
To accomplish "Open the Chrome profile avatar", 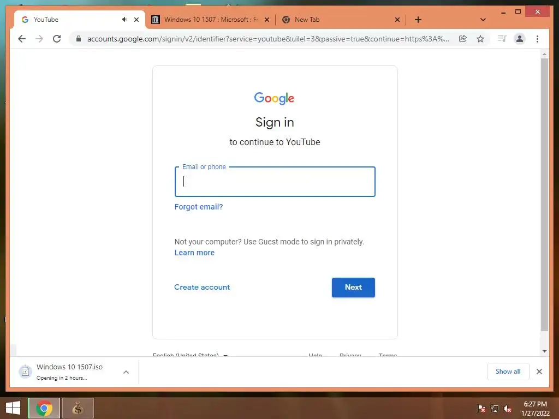I will point(520,39).
